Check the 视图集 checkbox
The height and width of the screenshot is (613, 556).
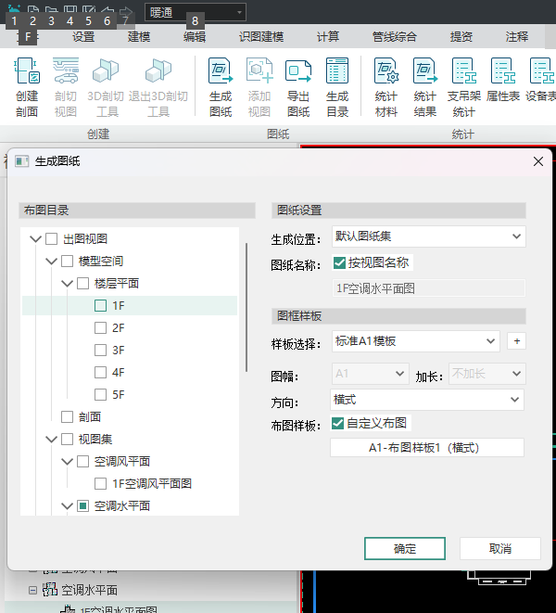68,439
